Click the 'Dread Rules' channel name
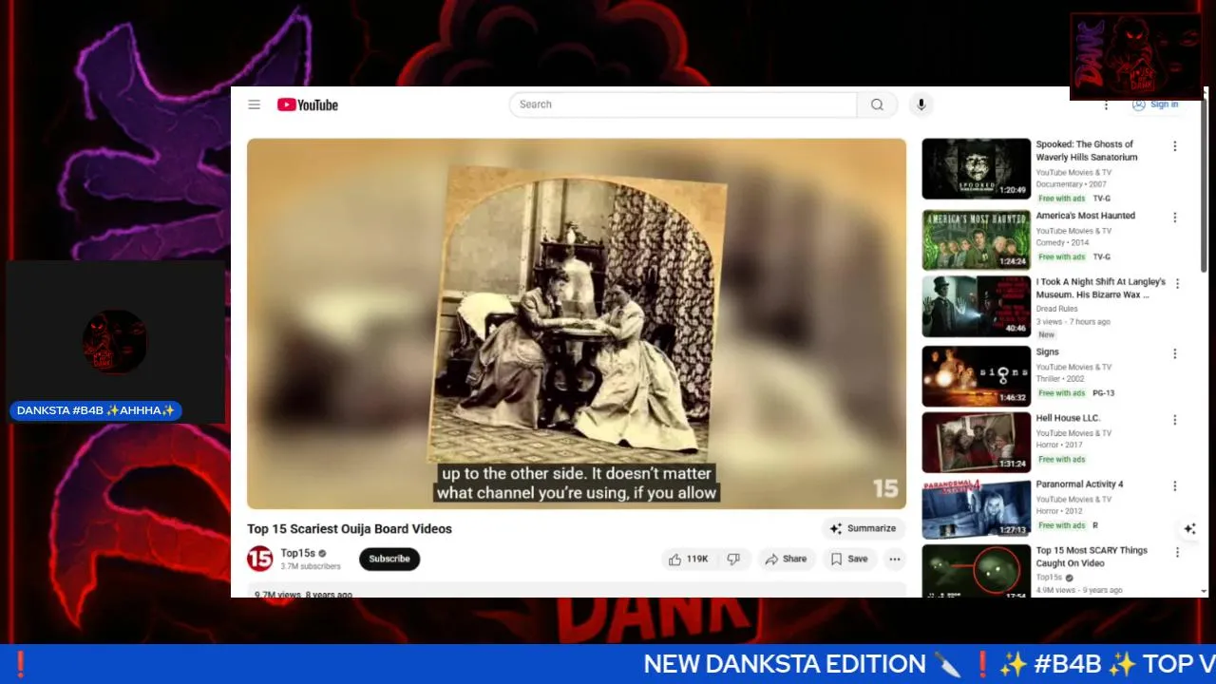Image resolution: width=1216 pixels, height=684 pixels. [1056, 309]
